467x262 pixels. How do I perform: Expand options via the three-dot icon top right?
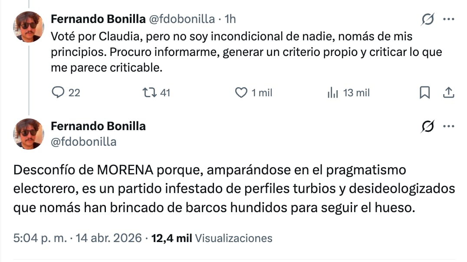pos(448,19)
